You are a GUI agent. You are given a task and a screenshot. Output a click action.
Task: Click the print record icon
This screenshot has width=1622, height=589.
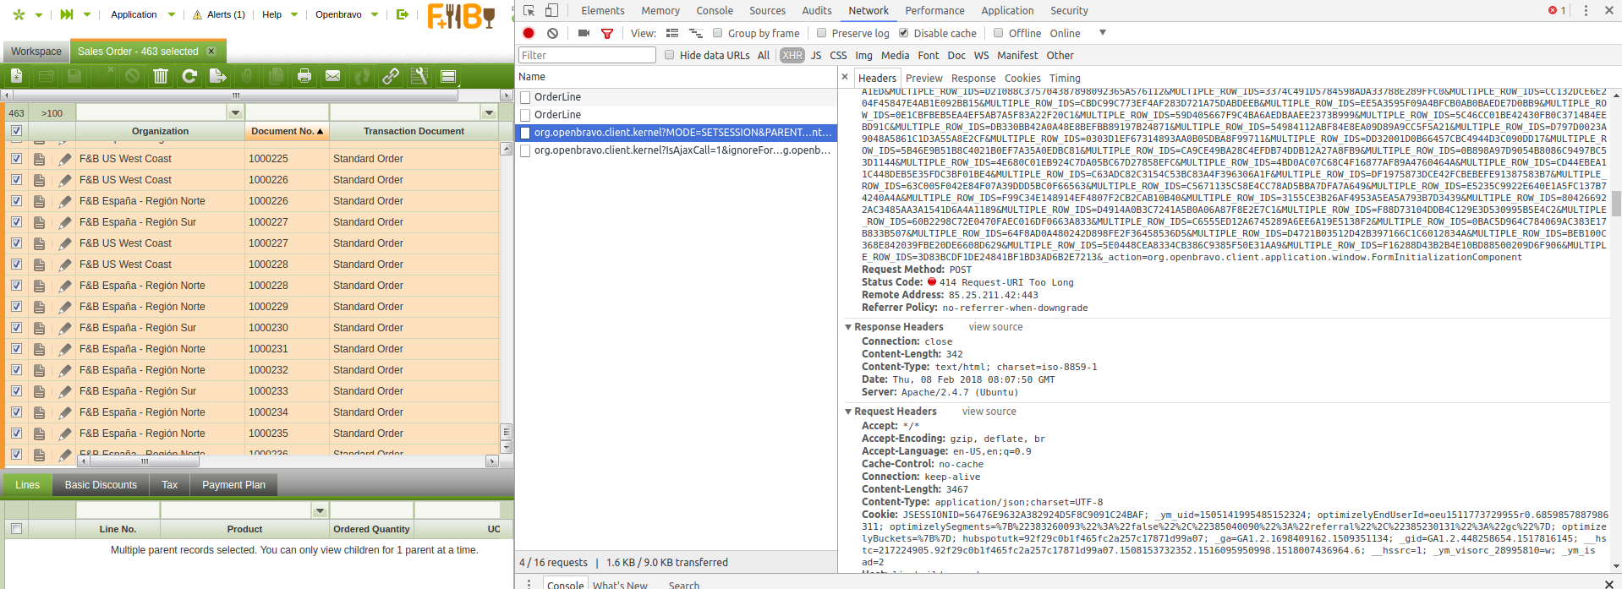(304, 77)
